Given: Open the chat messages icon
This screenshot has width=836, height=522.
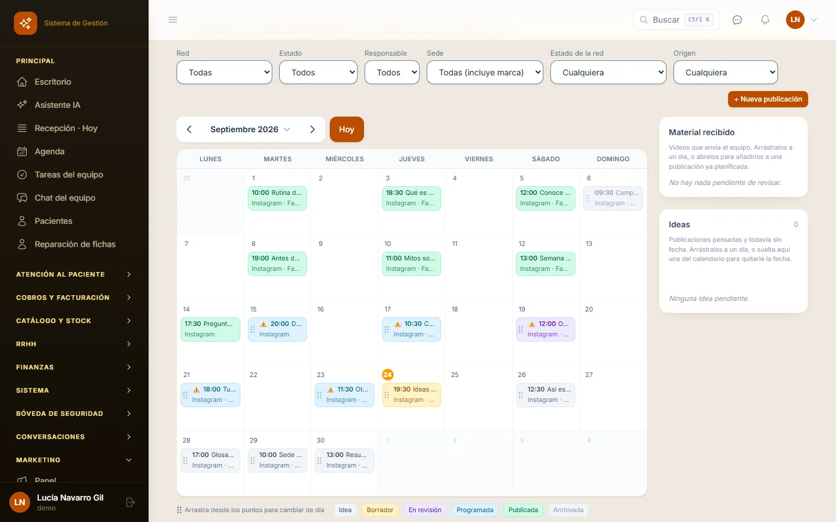Looking at the screenshot, I should 737,20.
